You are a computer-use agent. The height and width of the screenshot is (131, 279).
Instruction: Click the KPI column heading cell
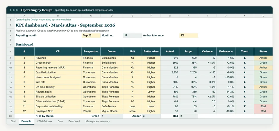click(x=58, y=51)
